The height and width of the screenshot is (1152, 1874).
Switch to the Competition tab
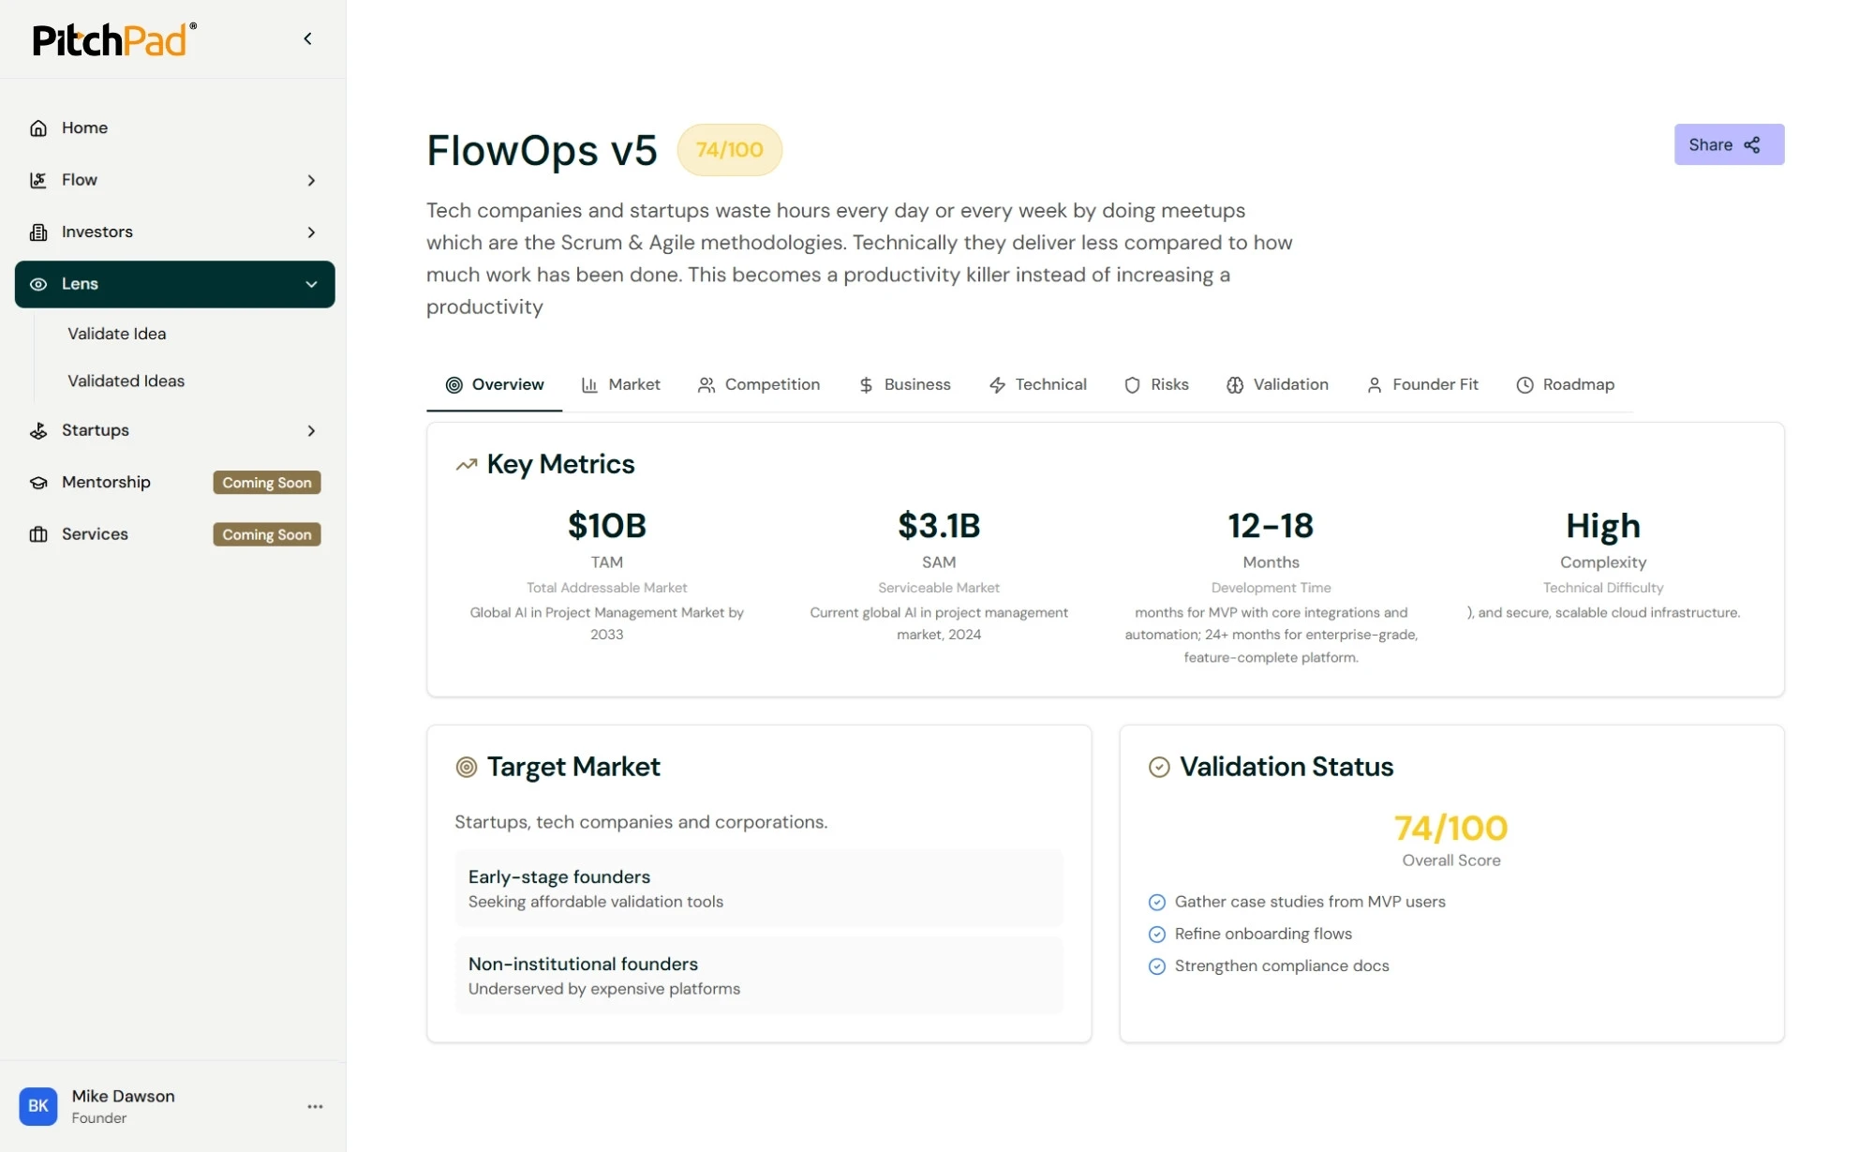(x=759, y=385)
